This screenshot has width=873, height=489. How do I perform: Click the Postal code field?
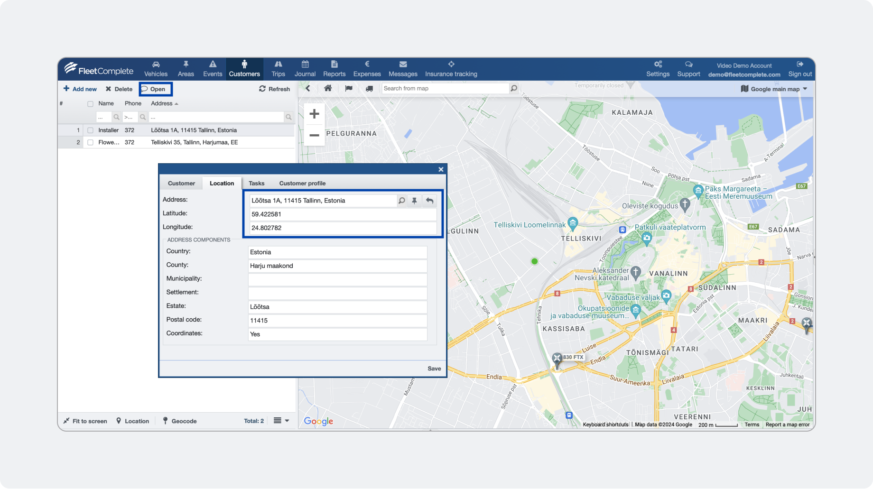(x=338, y=321)
